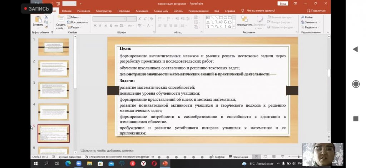Justify text in paragraph group
The image size is (366, 168).
(176, 26)
